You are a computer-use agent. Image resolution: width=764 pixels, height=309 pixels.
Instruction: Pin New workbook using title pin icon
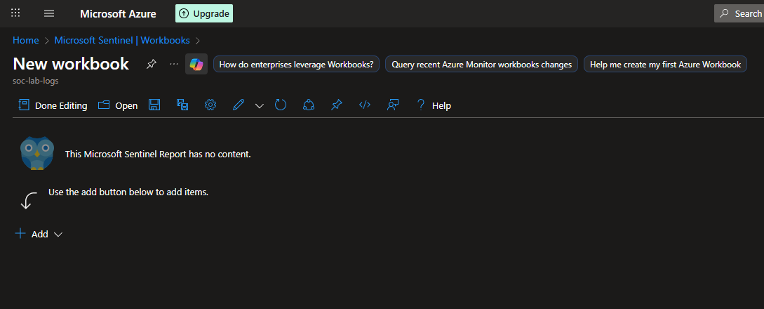pyautogui.click(x=151, y=64)
